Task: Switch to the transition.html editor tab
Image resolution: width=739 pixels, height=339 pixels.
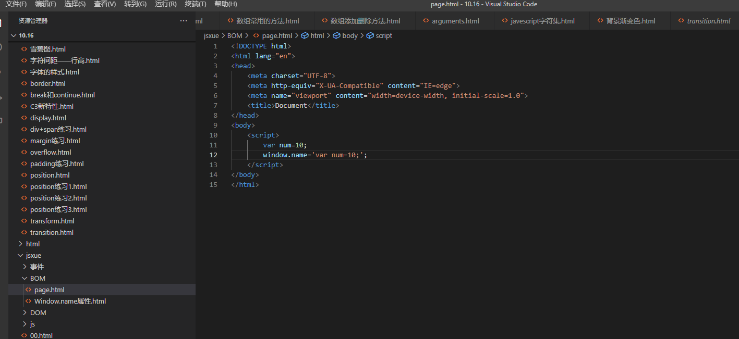Action: point(705,21)
